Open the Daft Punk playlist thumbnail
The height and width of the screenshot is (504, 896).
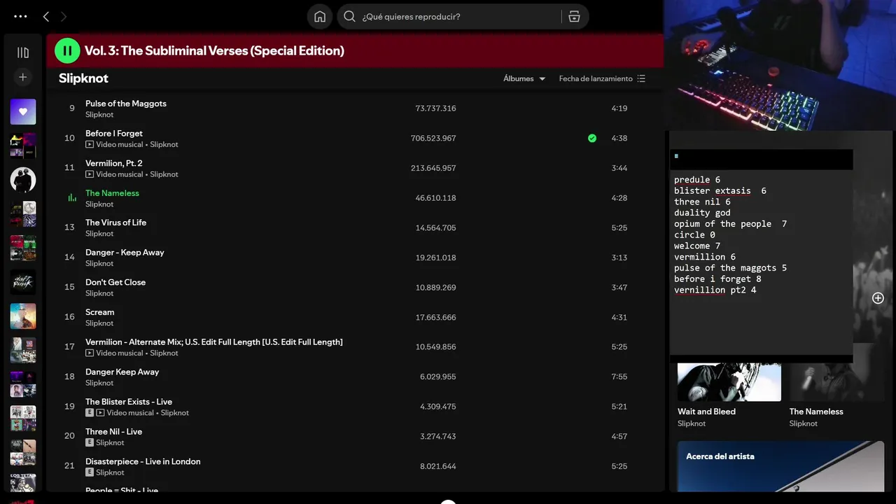click(23, 282)
